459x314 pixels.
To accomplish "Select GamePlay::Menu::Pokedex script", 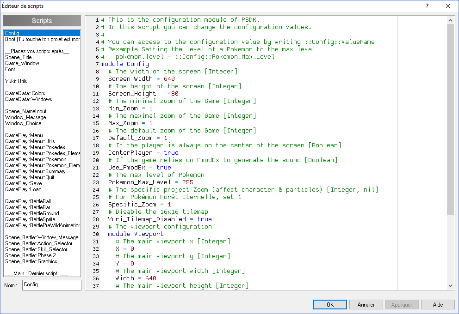I will pos(42,147).
